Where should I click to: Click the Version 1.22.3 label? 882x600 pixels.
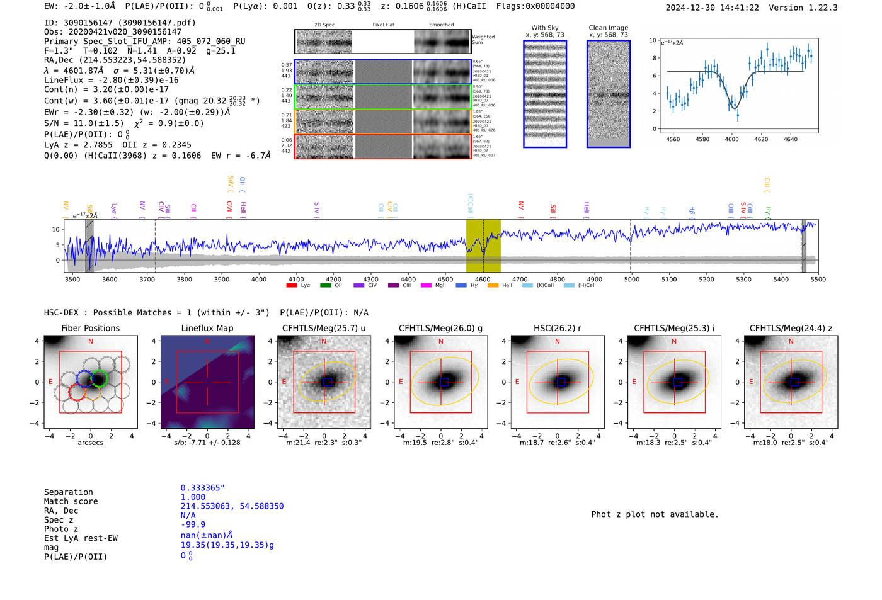[803, 8]
